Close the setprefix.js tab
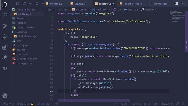The image size is (188, 106). tap(114, 4)
